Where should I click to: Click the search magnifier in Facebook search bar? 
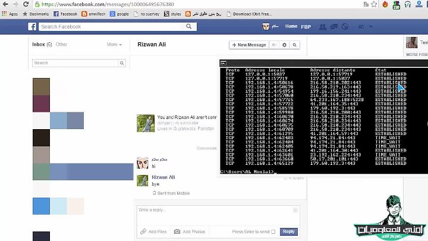click(189, 27)
